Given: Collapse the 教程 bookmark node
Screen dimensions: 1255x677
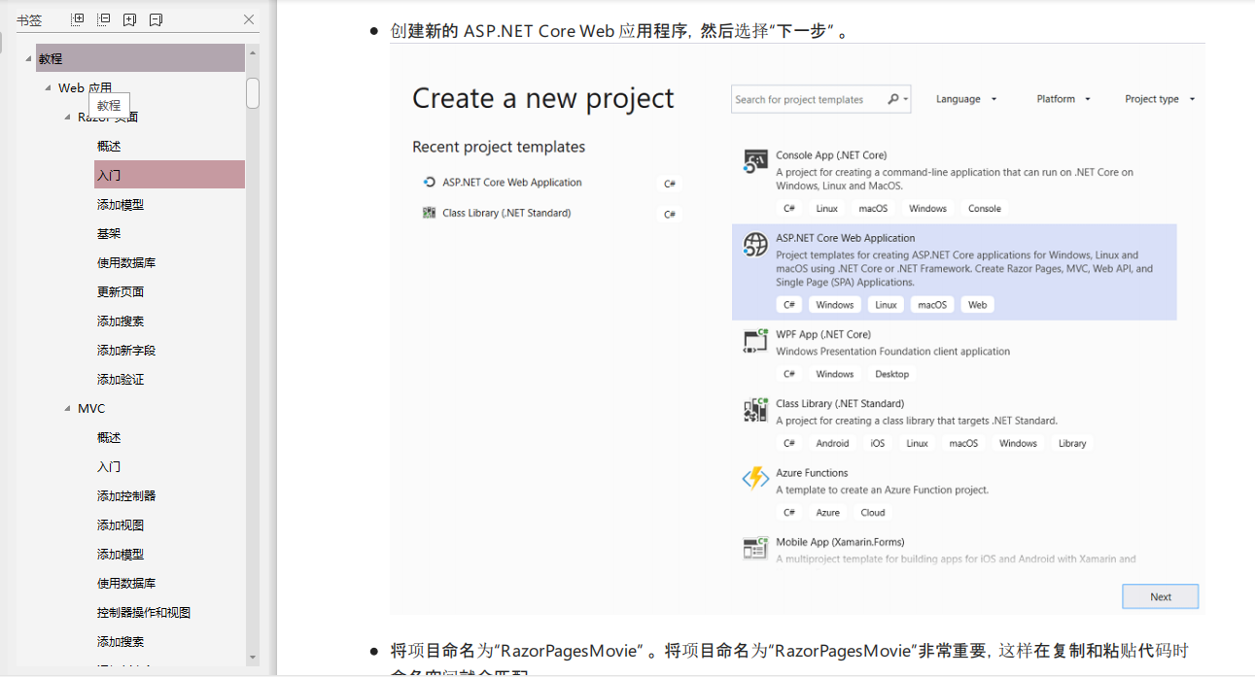Looking at the screenshot, I should (x=28, y=59).
